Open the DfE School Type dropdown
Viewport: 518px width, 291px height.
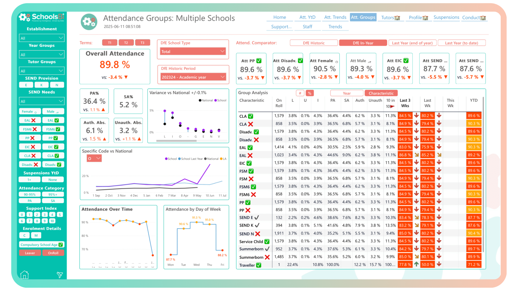pyautogui.click(x=192, y=51)
